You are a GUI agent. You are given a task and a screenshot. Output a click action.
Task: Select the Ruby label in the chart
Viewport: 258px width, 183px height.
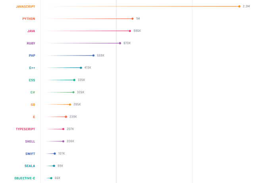pos(31,43)
